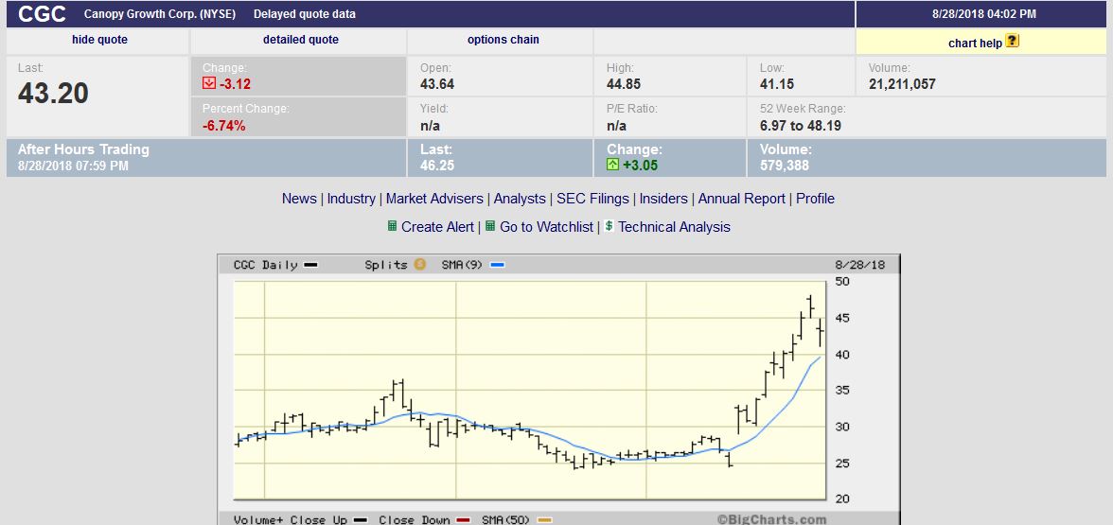Click the BigCharts.com copyright logo
This screenshot has height=525, width=1113.
(770, 518)
